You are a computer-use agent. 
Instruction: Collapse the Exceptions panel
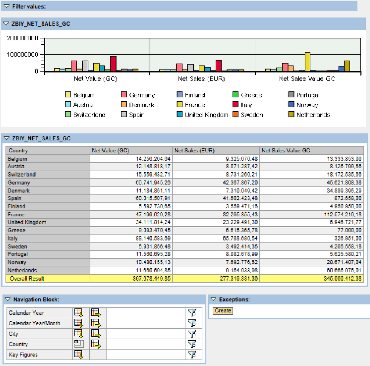pyautogui.click(x=213, y=299)
